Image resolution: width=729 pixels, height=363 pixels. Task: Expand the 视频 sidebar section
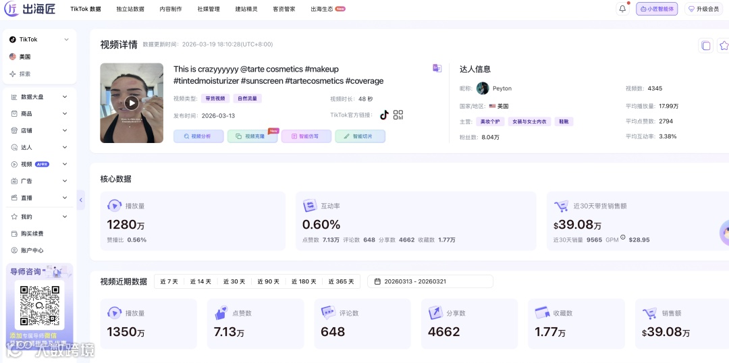39,164
